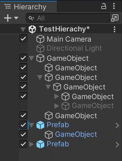Screen dimensions: 122x161
Task: Toggle checkbox of the last collapsed Prefab
Action: pyautogui.click(x=23, y=144)
